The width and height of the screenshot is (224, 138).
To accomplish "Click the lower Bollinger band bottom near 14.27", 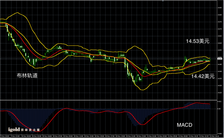I will coord(143,90).
